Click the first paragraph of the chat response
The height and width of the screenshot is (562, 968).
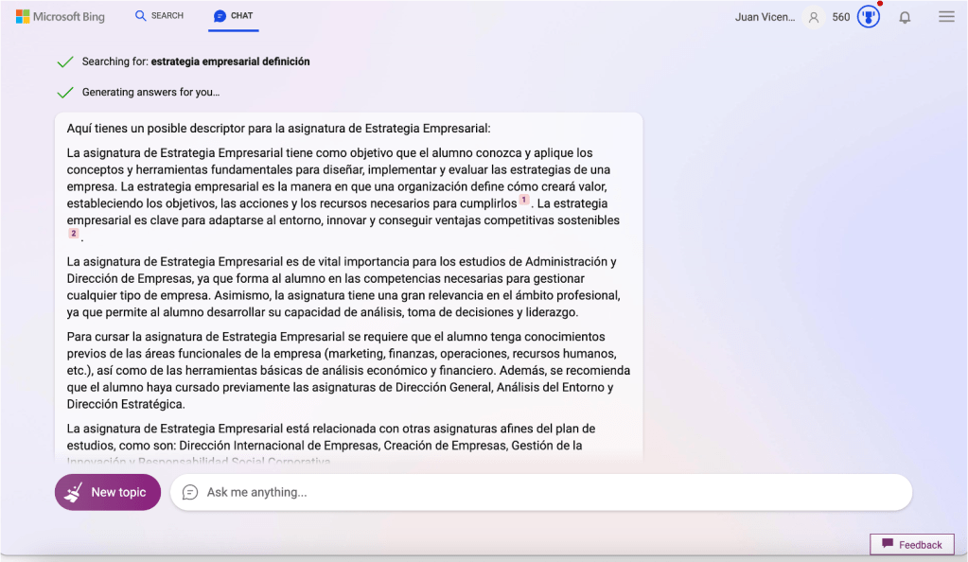[x=278, y=129]
